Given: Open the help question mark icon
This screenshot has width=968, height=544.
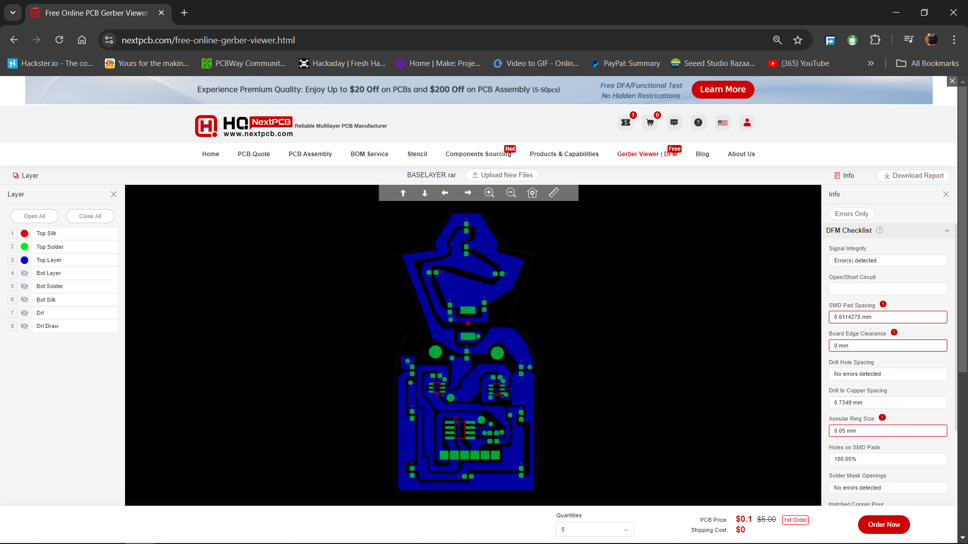Looking at the screenshot, I should pos(698,122).
